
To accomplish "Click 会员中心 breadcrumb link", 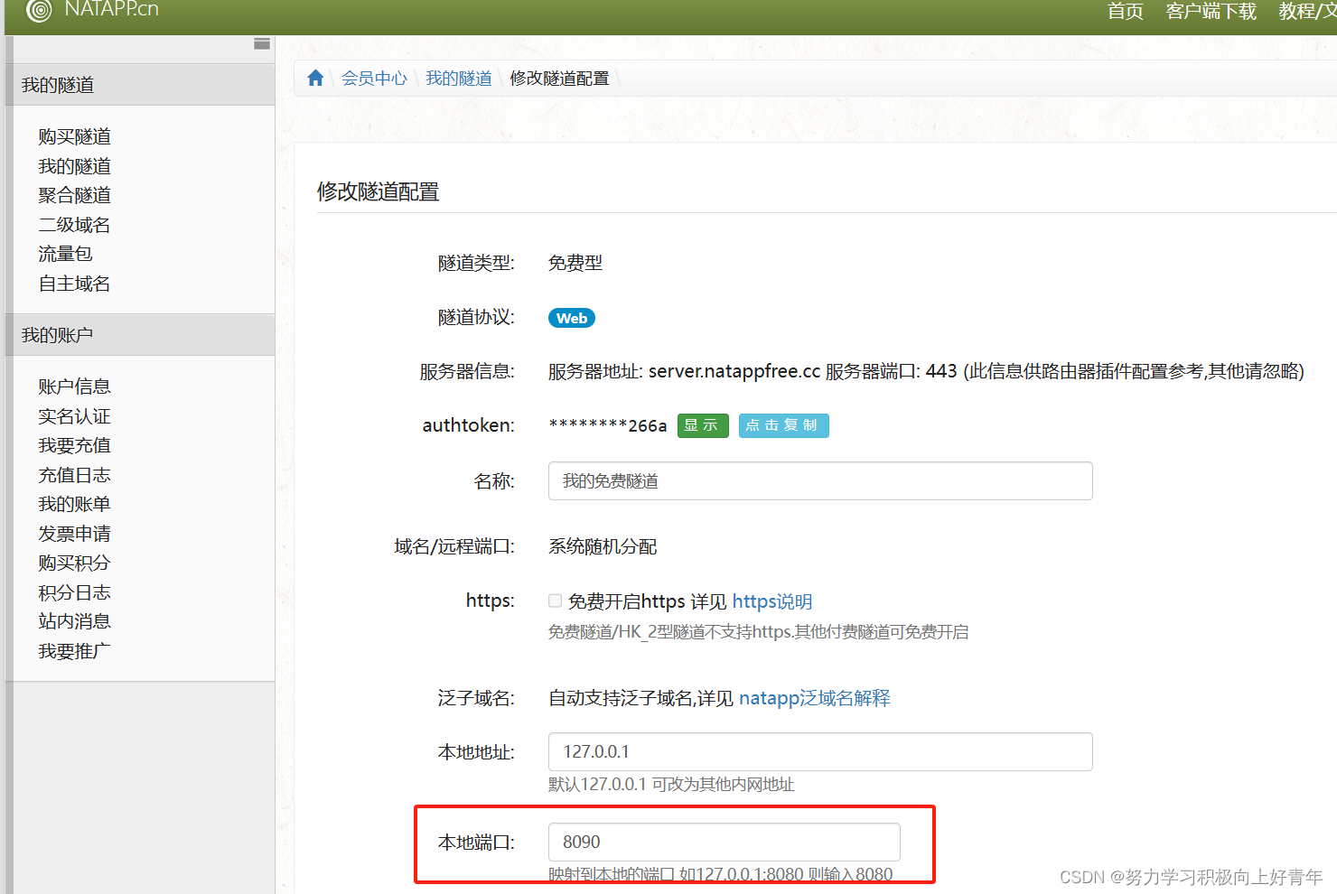I will pos(375,79).
